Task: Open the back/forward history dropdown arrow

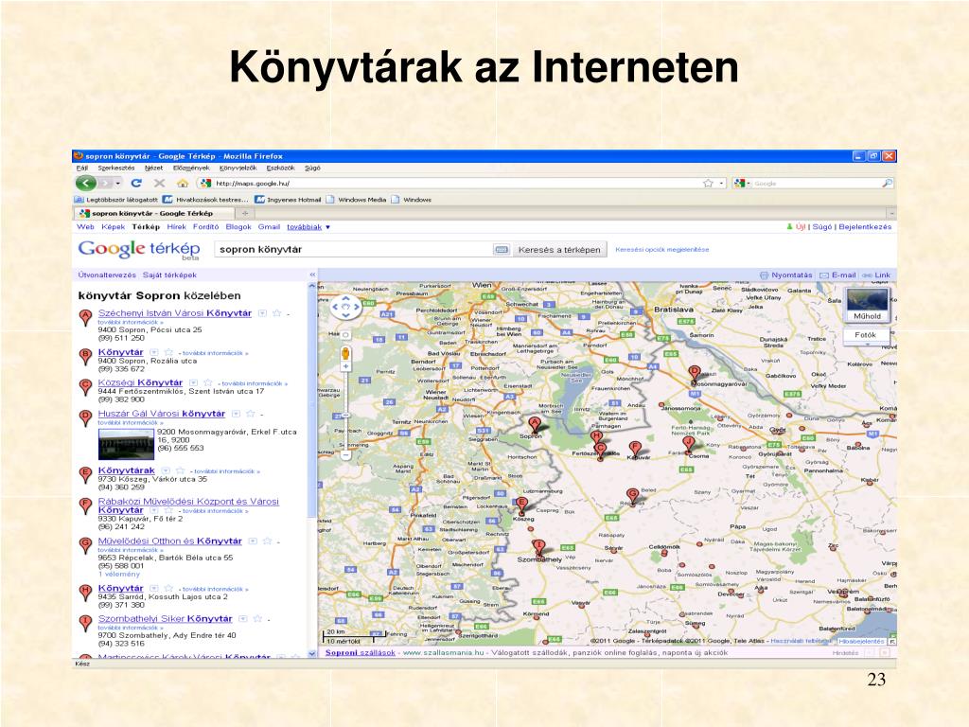Action: coord(118,184)
